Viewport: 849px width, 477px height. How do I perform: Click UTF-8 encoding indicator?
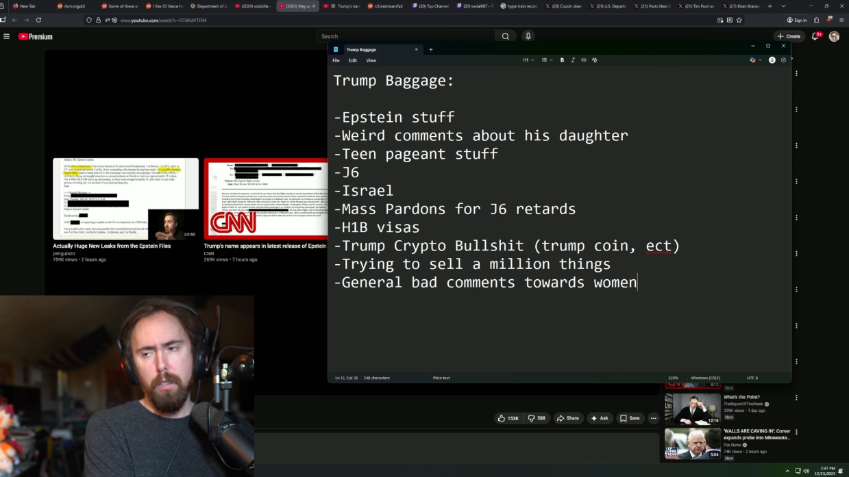tap(752, 378)
